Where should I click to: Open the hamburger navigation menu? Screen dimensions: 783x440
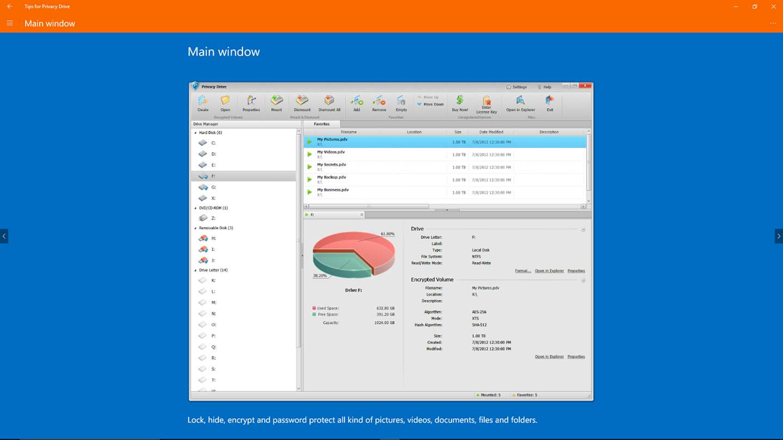point(10,23)
